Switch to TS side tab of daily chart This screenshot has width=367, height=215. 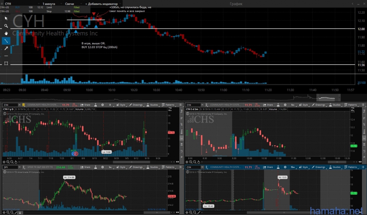tap(182, 118)
